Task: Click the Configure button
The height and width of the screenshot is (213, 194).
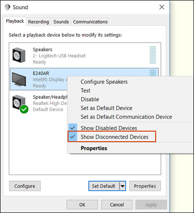Action: [x=25, y=186]
